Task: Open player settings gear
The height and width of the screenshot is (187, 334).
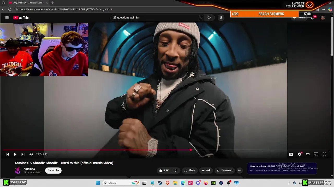Action: [x=299, y=154]
